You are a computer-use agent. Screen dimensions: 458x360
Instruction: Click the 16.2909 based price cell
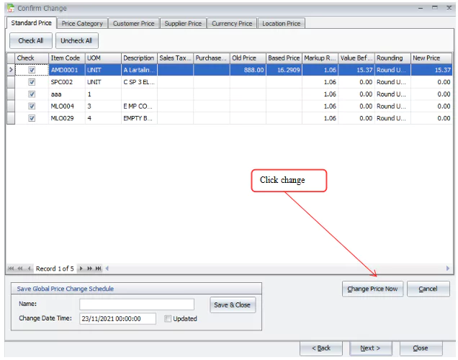(x=284, y=70)
